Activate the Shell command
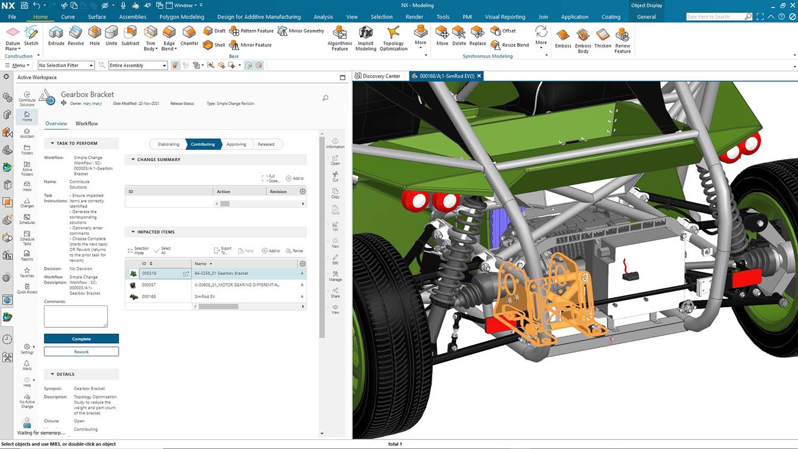 pyautogui.click(x=214, y=45)
